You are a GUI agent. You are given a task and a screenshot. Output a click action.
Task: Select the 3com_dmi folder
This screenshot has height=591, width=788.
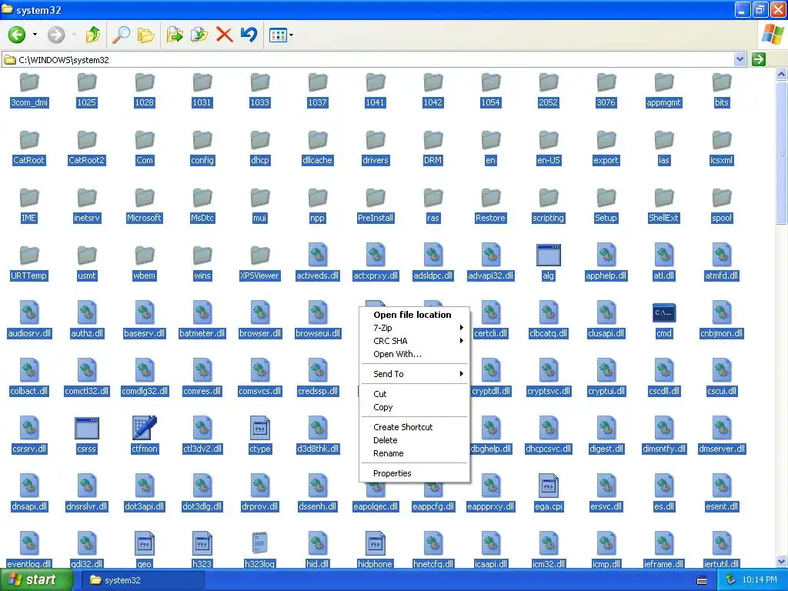tap(29, 82)
